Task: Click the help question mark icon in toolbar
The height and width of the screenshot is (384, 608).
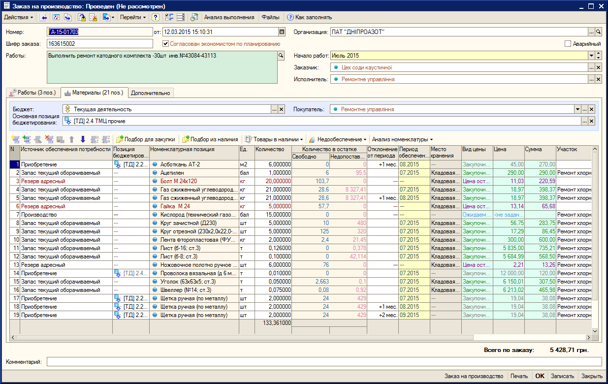Action: [156, 17]
